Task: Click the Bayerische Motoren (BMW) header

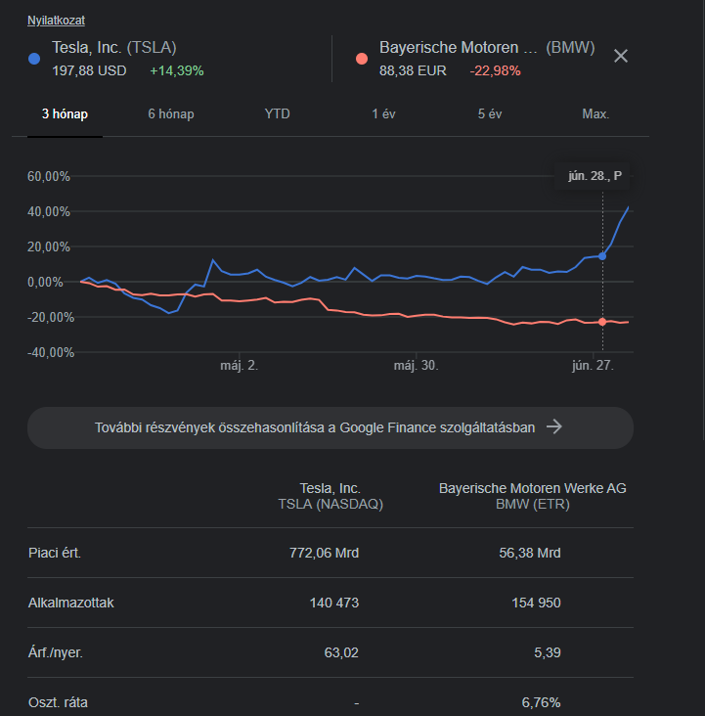Action: tap(487, 47)
